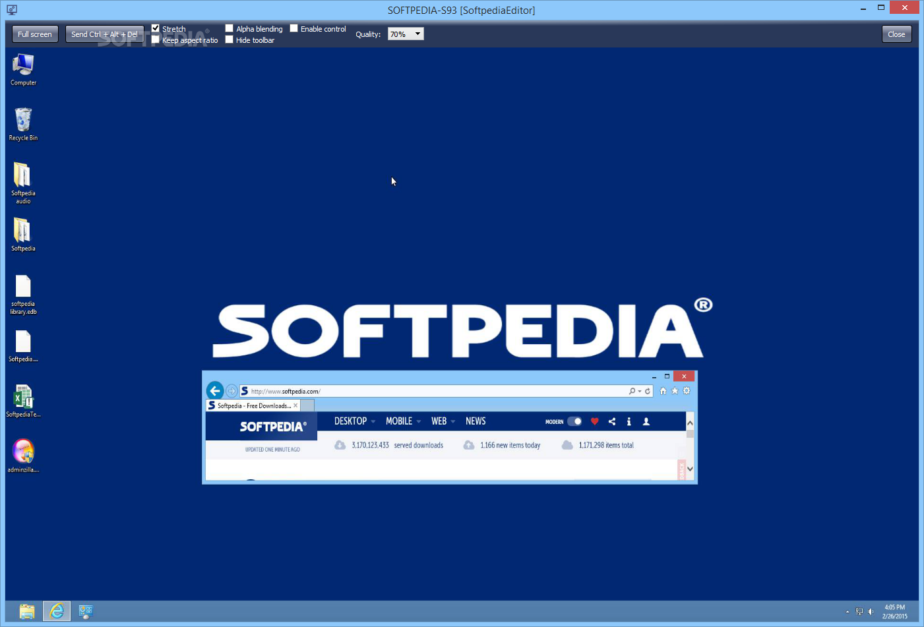Click the volume speaker icon in tray
The image size is (924, 627).
tap(871, 612)
